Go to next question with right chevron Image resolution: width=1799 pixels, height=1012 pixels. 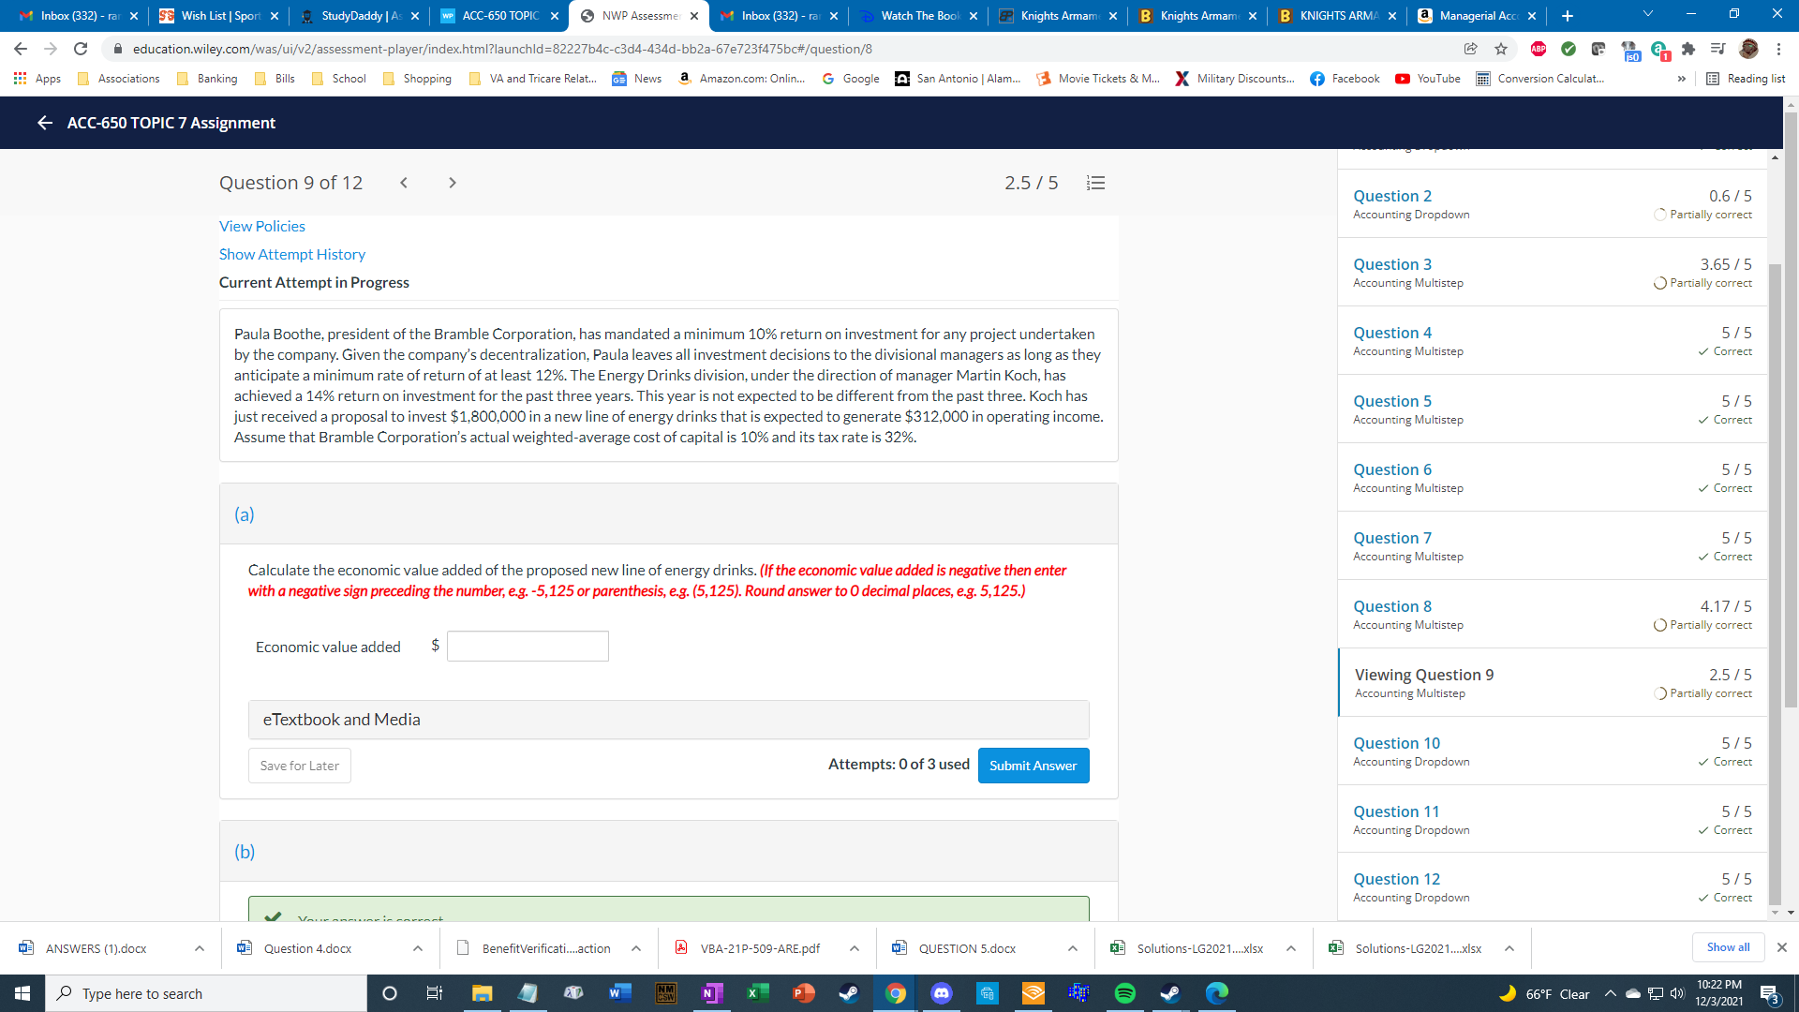point(453,183)
